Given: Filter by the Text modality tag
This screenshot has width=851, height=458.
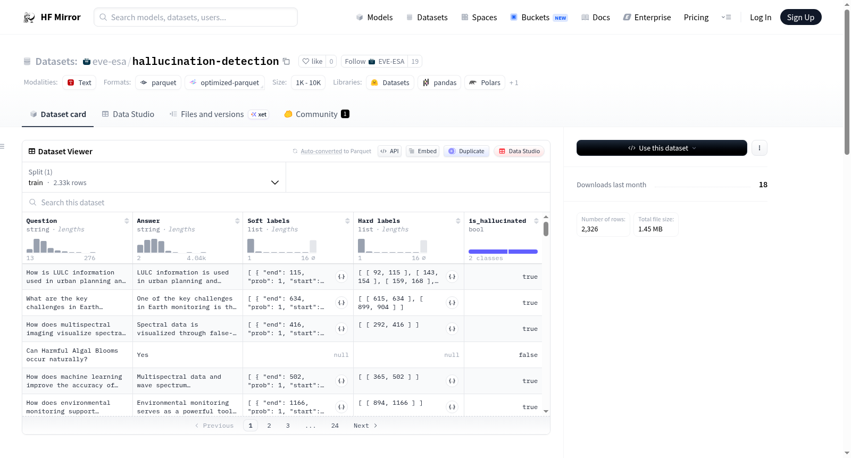Looking at the screenshot, I should click(x=79, y=82).
